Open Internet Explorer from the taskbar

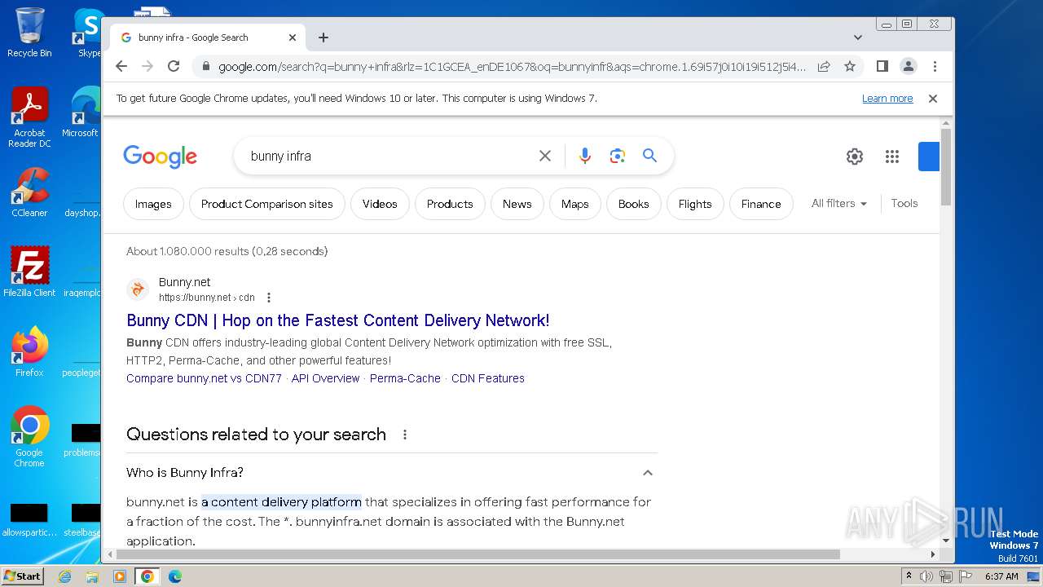[64, 576]
